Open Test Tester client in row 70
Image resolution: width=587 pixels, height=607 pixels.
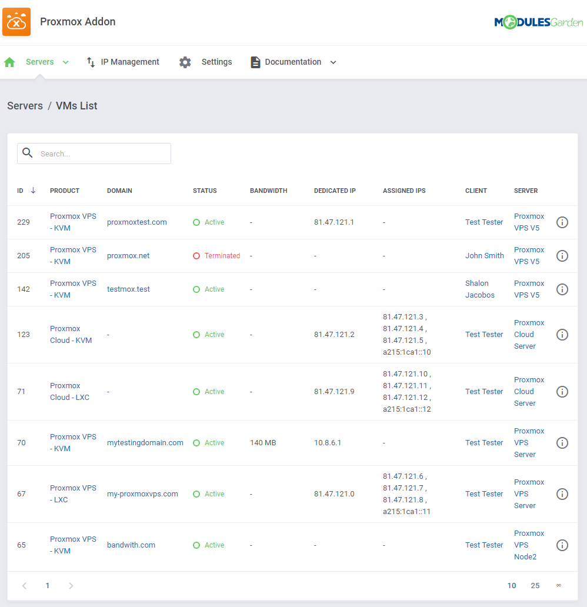click(484, 442)
